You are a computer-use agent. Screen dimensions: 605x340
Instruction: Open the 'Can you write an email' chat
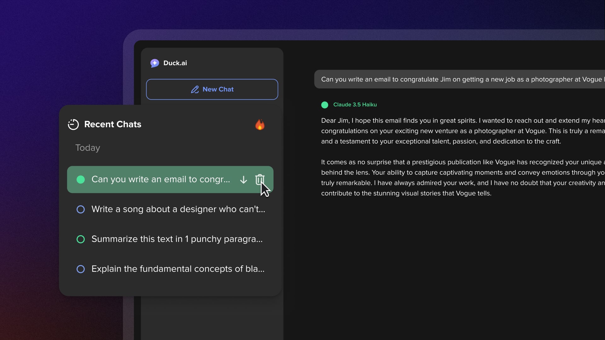170,179
